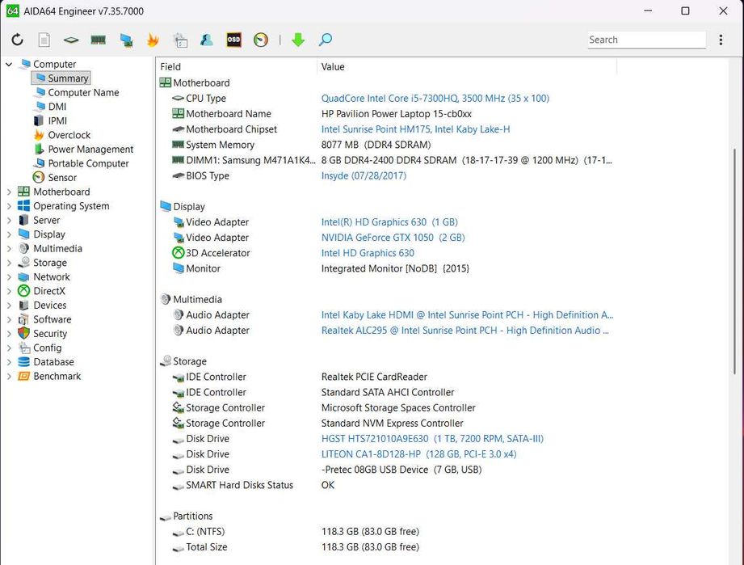
Task: Expand the Operating System tree node
Action: (x=9, y=206)
